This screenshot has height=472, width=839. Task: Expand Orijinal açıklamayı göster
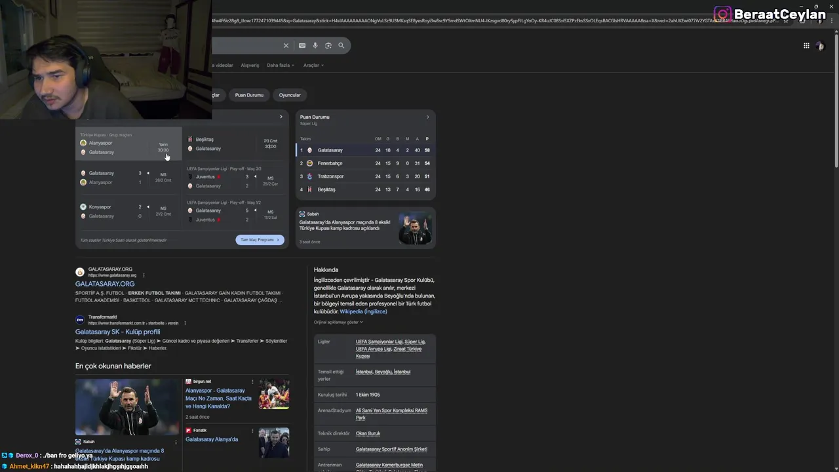point(338,322)
